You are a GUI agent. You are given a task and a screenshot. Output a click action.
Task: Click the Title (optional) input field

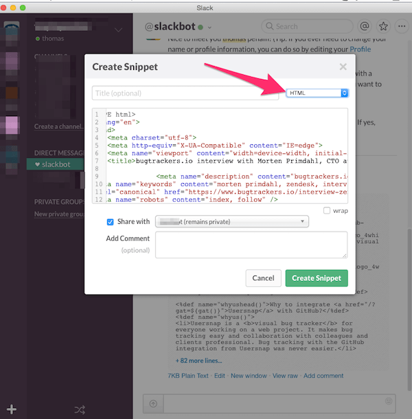[185, 93]
